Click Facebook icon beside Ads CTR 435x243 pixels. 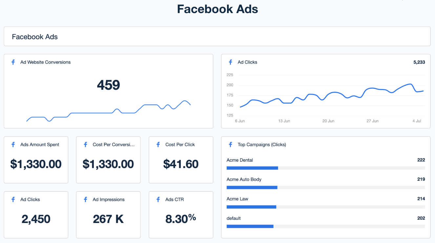[x=158, y=199]
